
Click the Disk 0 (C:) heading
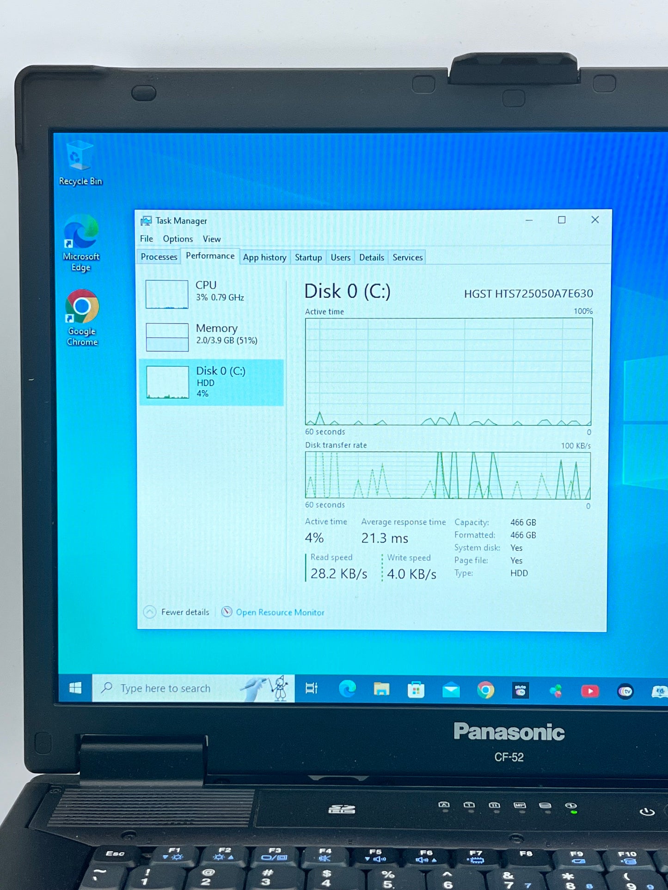coord(348,291)
